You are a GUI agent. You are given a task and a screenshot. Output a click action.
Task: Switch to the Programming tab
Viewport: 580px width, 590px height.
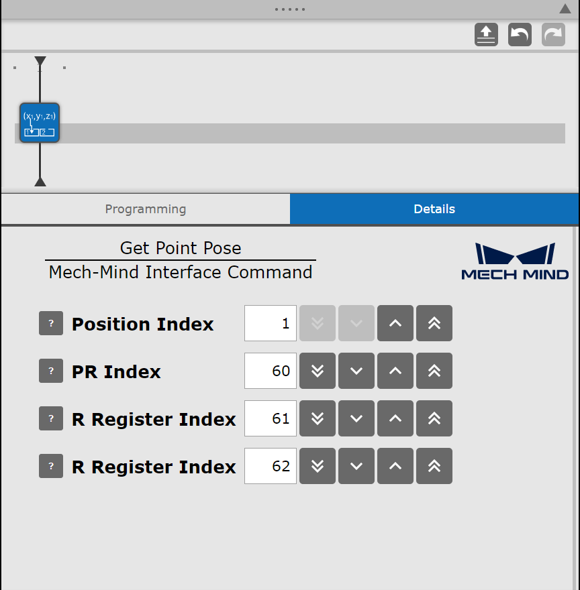[x=145, y=209]
